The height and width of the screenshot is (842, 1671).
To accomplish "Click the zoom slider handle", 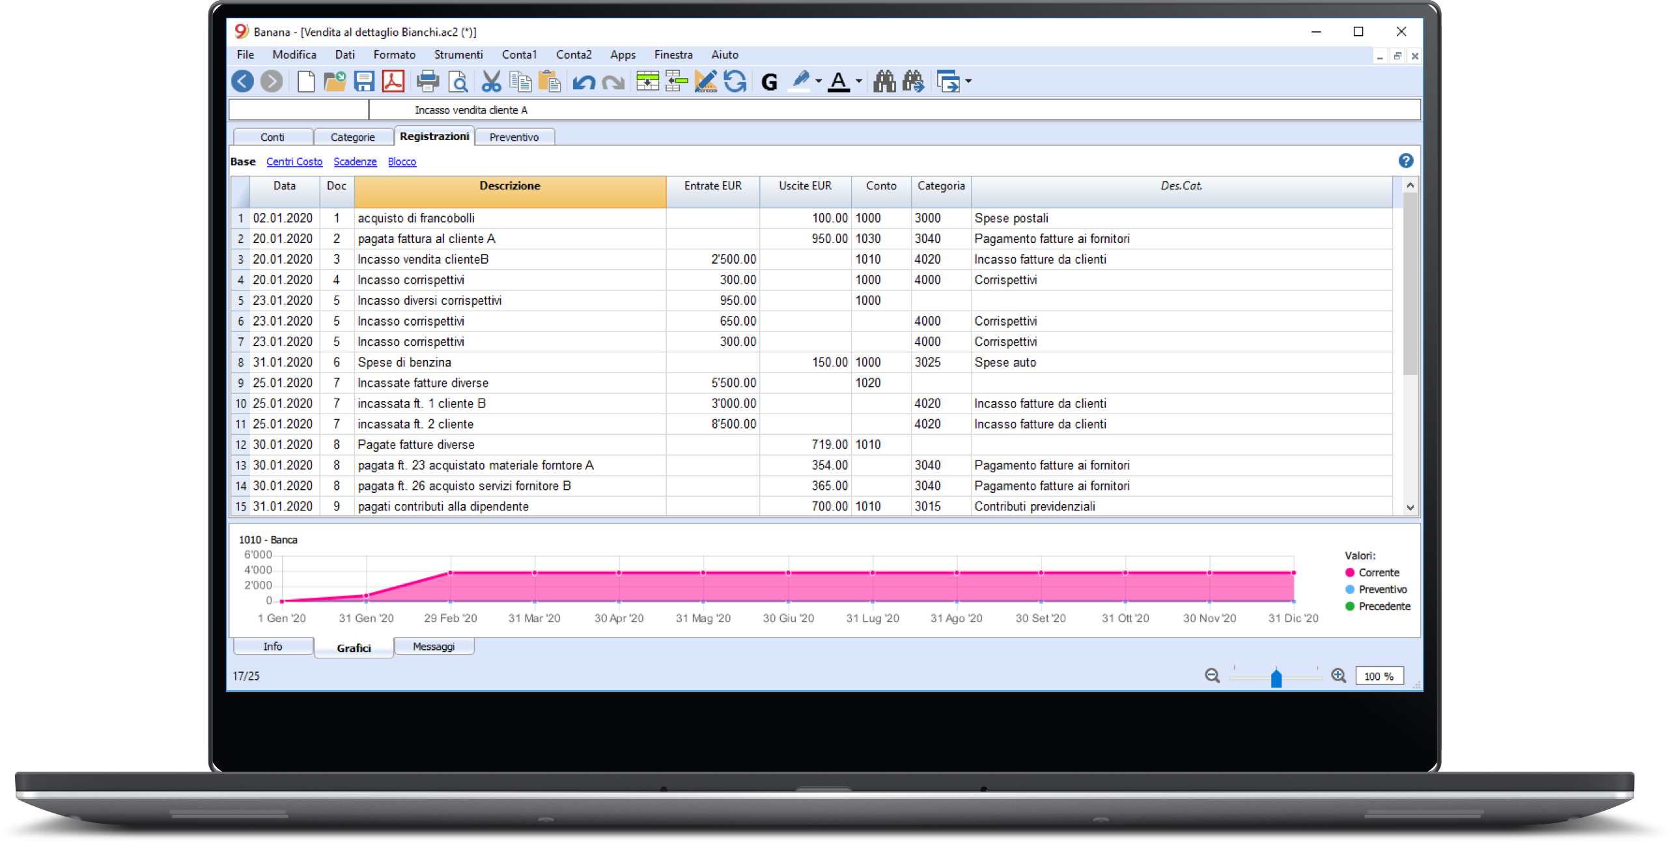I will click(1276, 678).
